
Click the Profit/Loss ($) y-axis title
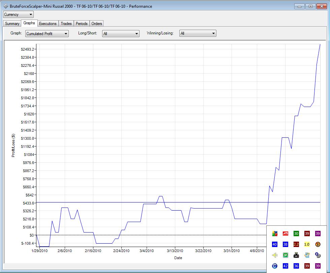click(x=13, y=145)
